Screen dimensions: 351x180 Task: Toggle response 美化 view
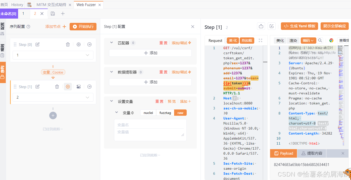(280, 40)
